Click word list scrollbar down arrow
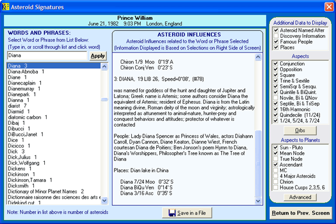This screenshot has width=336, height=224. [104, 201]
